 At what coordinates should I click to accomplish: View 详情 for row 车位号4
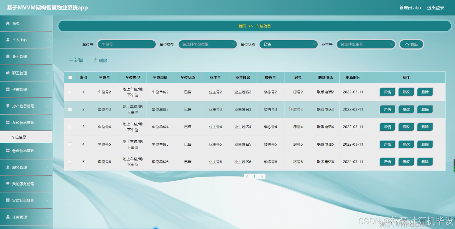tap(387, 127)
